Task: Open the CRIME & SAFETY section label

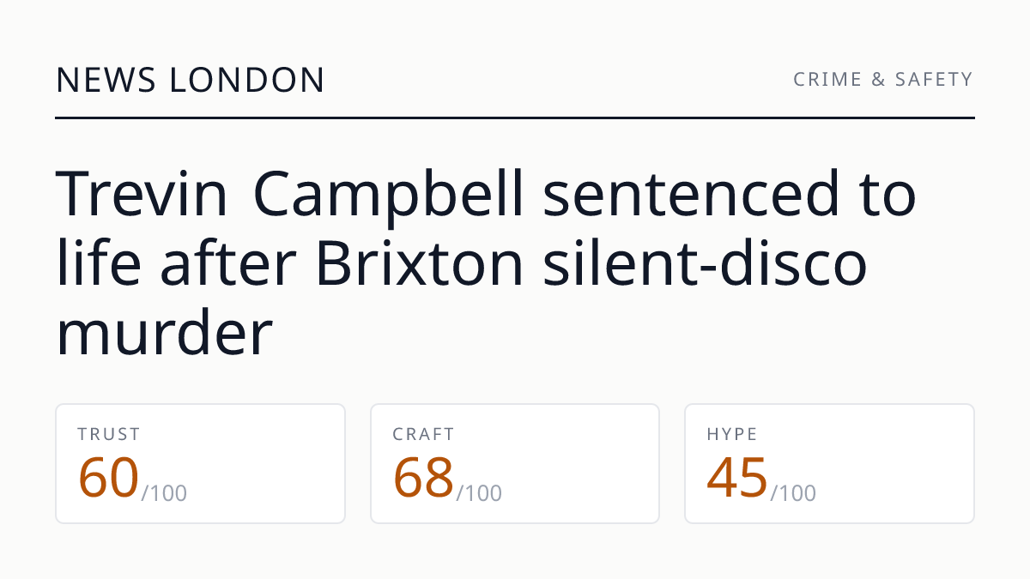Action: point(883,80)
